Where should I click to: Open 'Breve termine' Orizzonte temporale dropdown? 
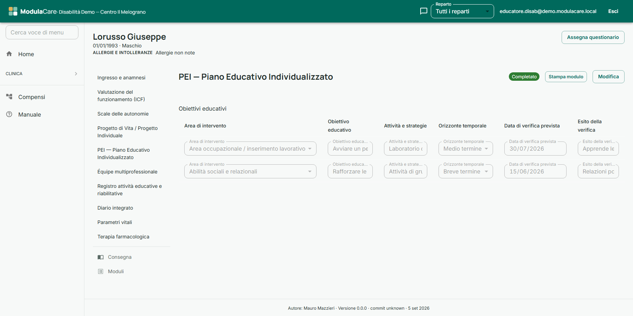pyautogui.click(x=466, y=171)
